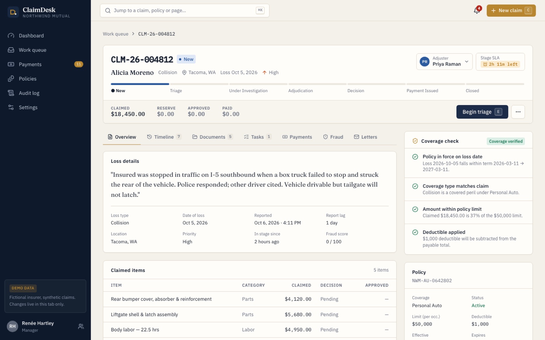Open the switch-user icon beside Renée Hartley

pos(81,326)
